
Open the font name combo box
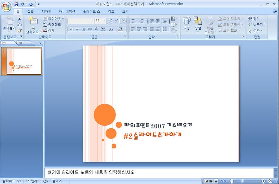(x=81, y=21)
